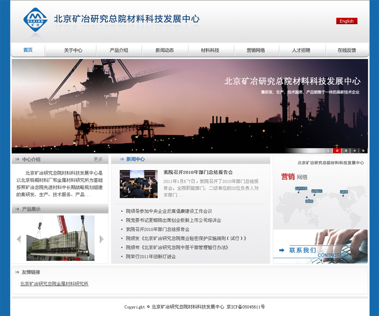Image resolution: width=379 pixels, height=316 pixels.
Task: Click the blue arrow beside 联系我们
Action: (x=282, y=250)
